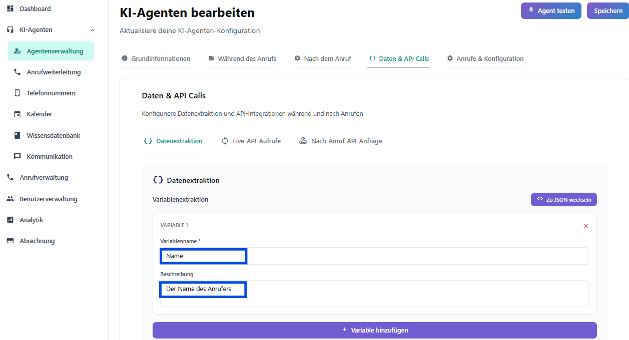This screenshot has width=629, height=340.
Task: Select the Live-API-Aufrufe sub-tab
Action: pos(251,141)
